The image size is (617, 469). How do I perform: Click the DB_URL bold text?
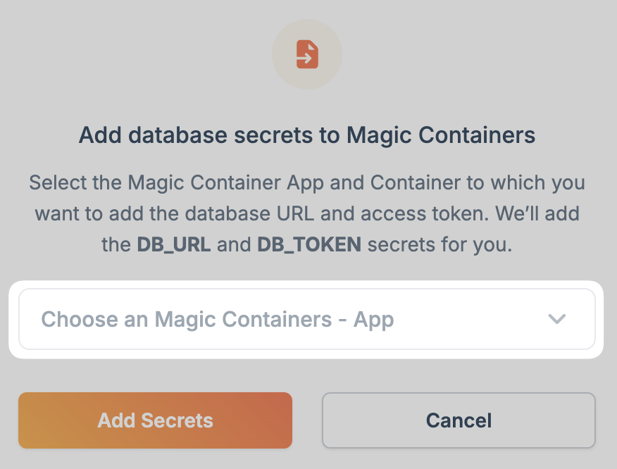pyautogui.click(x=173, y=244)
